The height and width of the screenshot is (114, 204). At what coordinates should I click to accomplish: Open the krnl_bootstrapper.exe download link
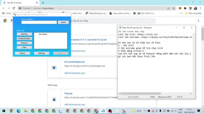point(75,62)
